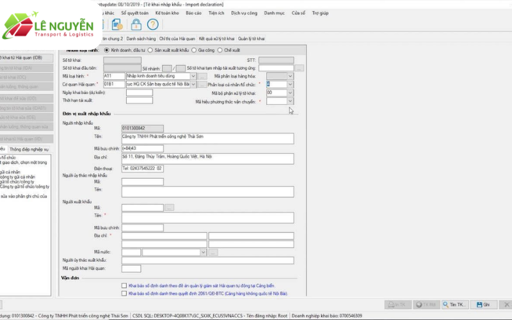This screenshot has width=512, height=320.
Task: Click the Tìm TK search button
Action: 454,305
